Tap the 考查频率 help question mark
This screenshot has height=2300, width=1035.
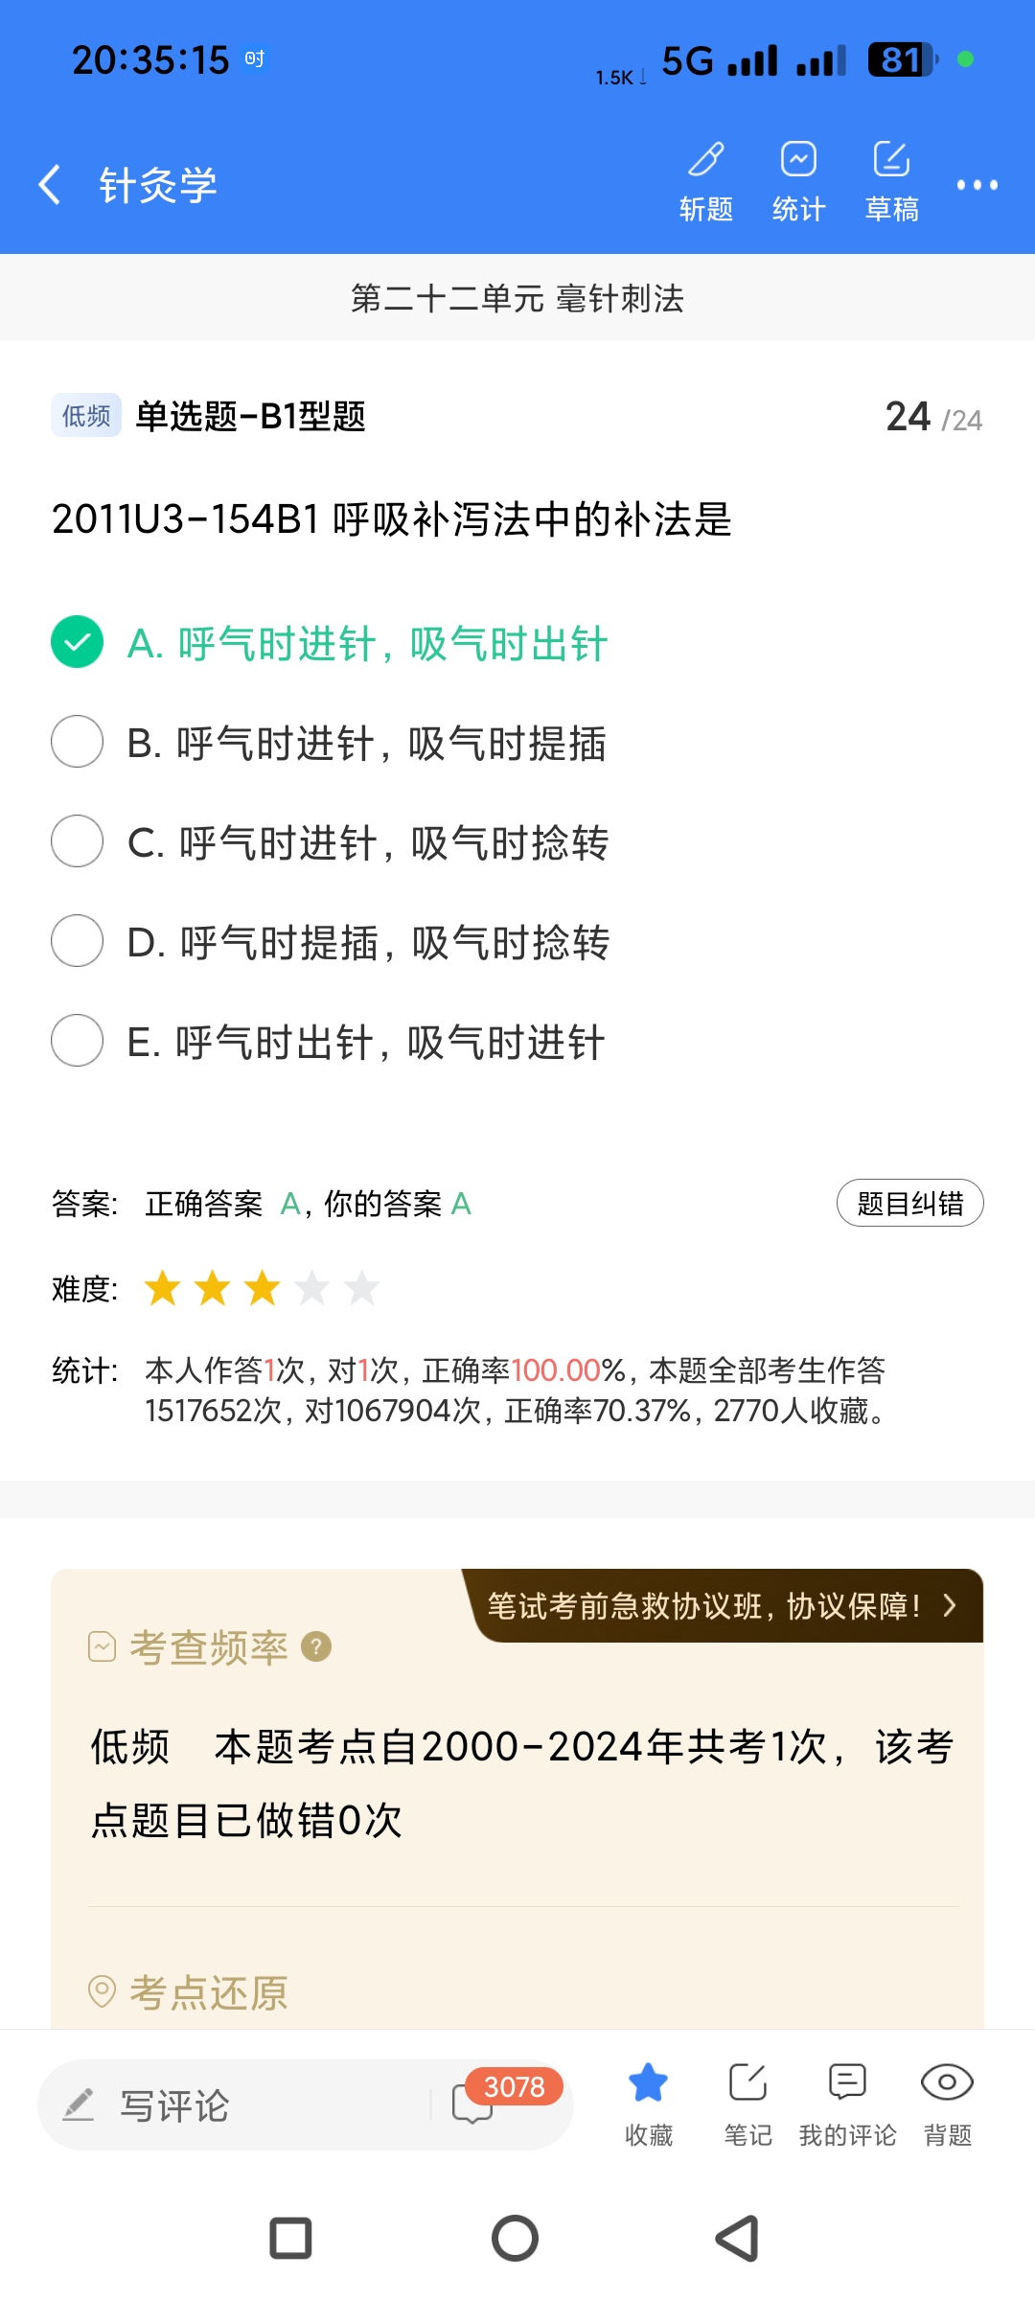pyautogui.click(x=316, y=1646)
